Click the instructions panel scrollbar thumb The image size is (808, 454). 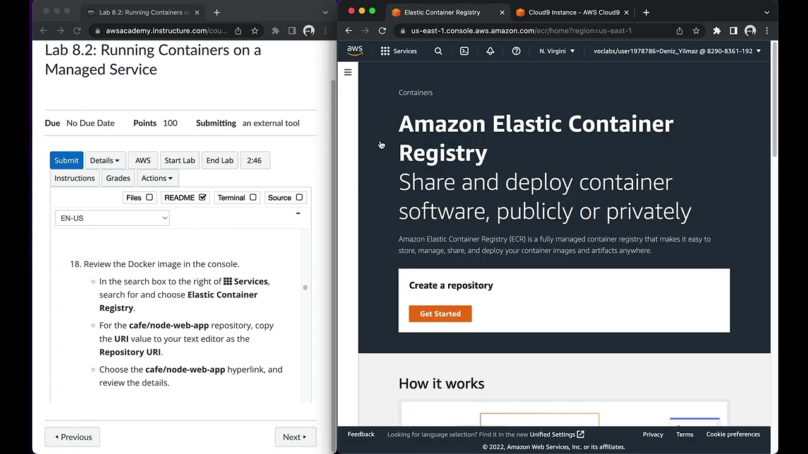[x=305, y=288]
